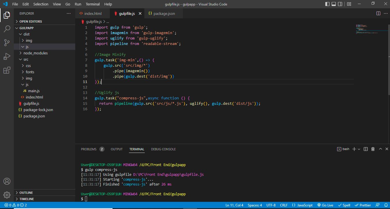The image size is (390, 209).
Task: Open the Search view icon
Action: click(7, 29)
